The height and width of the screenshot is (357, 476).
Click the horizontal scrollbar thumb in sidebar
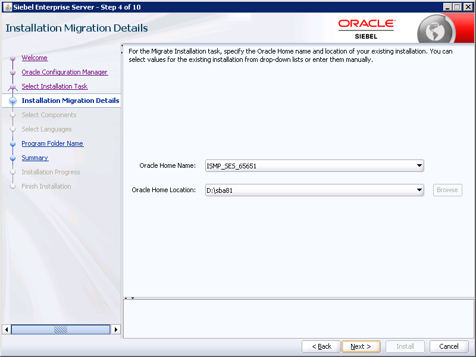(61, 330)
